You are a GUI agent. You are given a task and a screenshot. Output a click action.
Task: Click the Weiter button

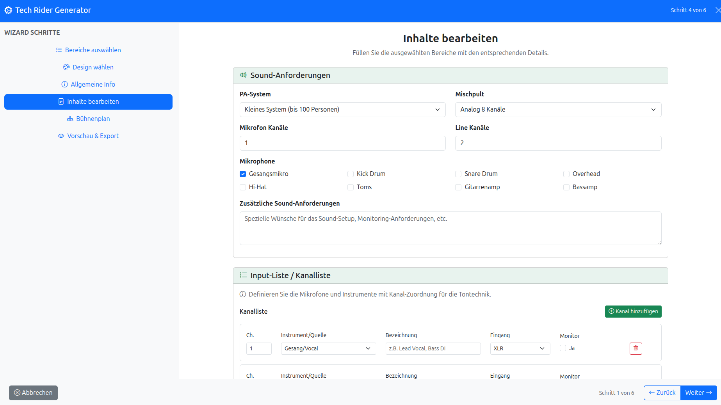698,393
